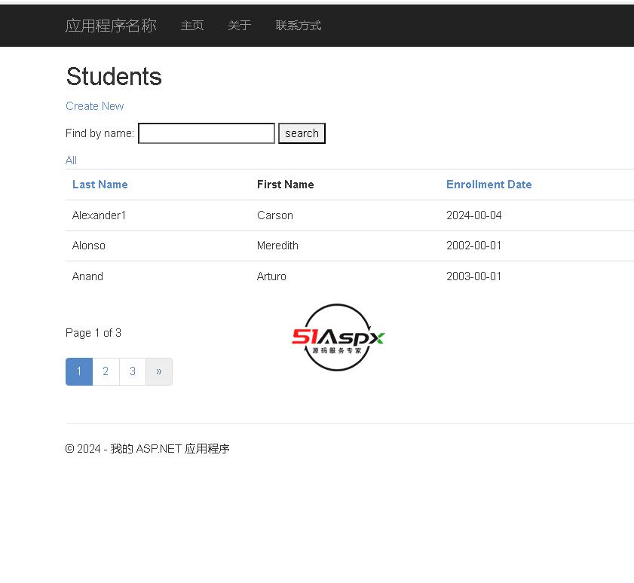Jump to page 3 of results
Screen dimensions: 634x583
point(133,371)
